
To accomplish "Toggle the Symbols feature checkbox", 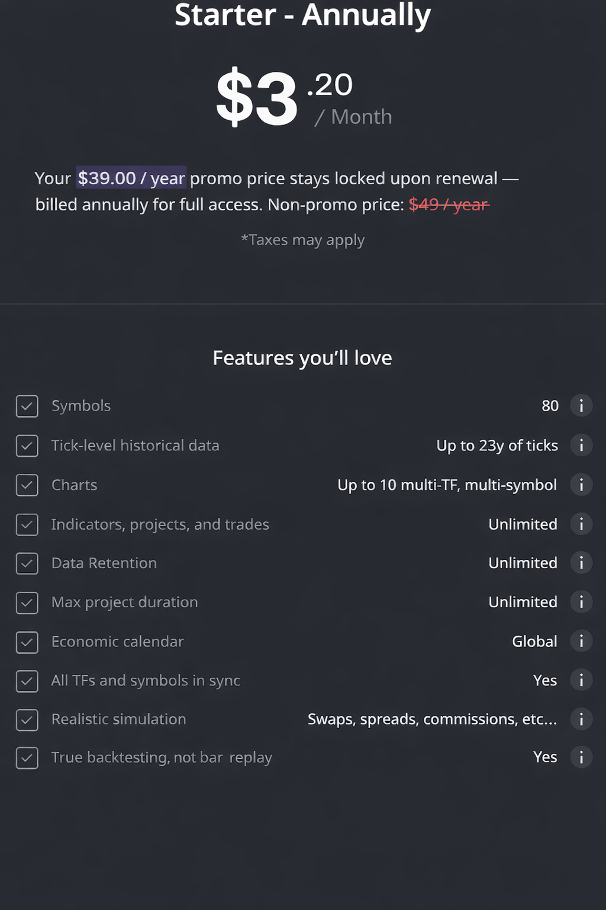I will 27,406.
